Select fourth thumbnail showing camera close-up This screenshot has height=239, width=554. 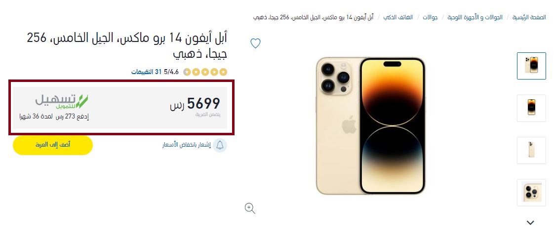(x=531, y=192)
